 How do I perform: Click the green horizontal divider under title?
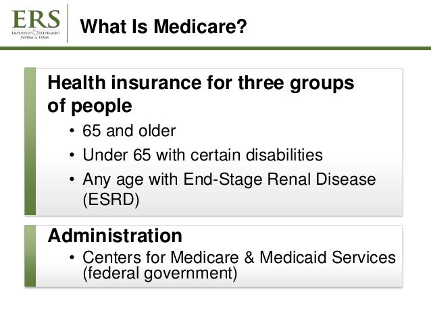(215, 49)
